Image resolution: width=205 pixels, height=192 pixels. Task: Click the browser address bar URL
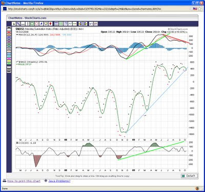85,9
